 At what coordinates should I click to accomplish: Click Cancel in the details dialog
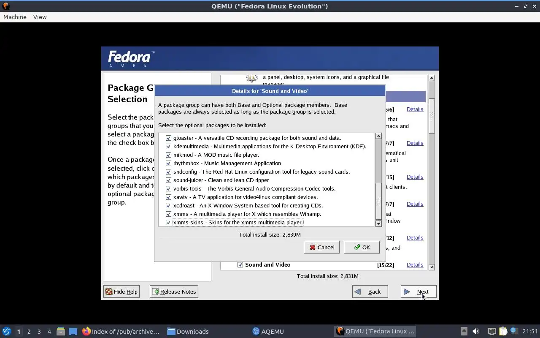(321, 247)
